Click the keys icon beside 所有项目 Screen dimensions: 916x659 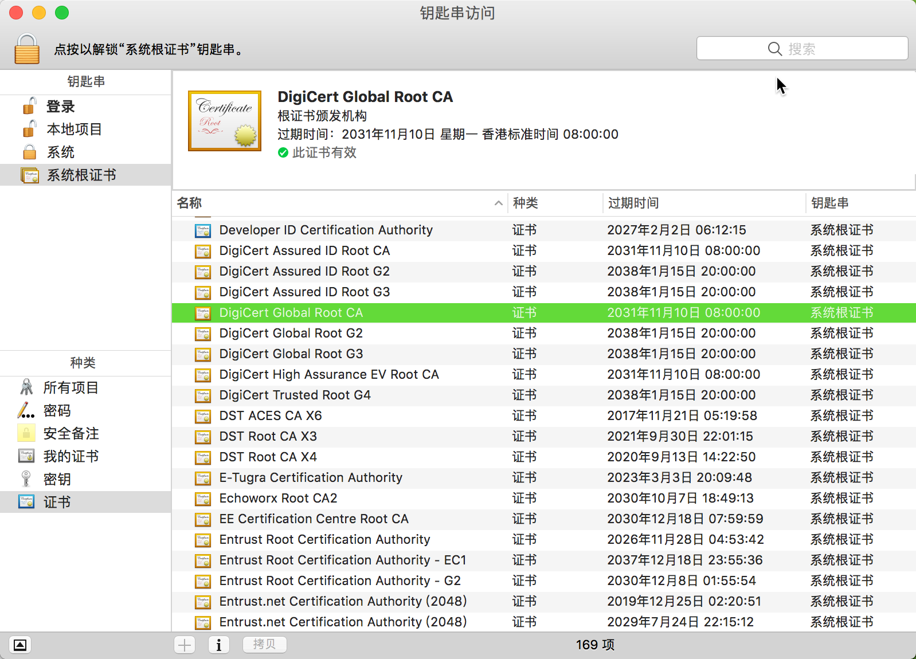(26, 387)
